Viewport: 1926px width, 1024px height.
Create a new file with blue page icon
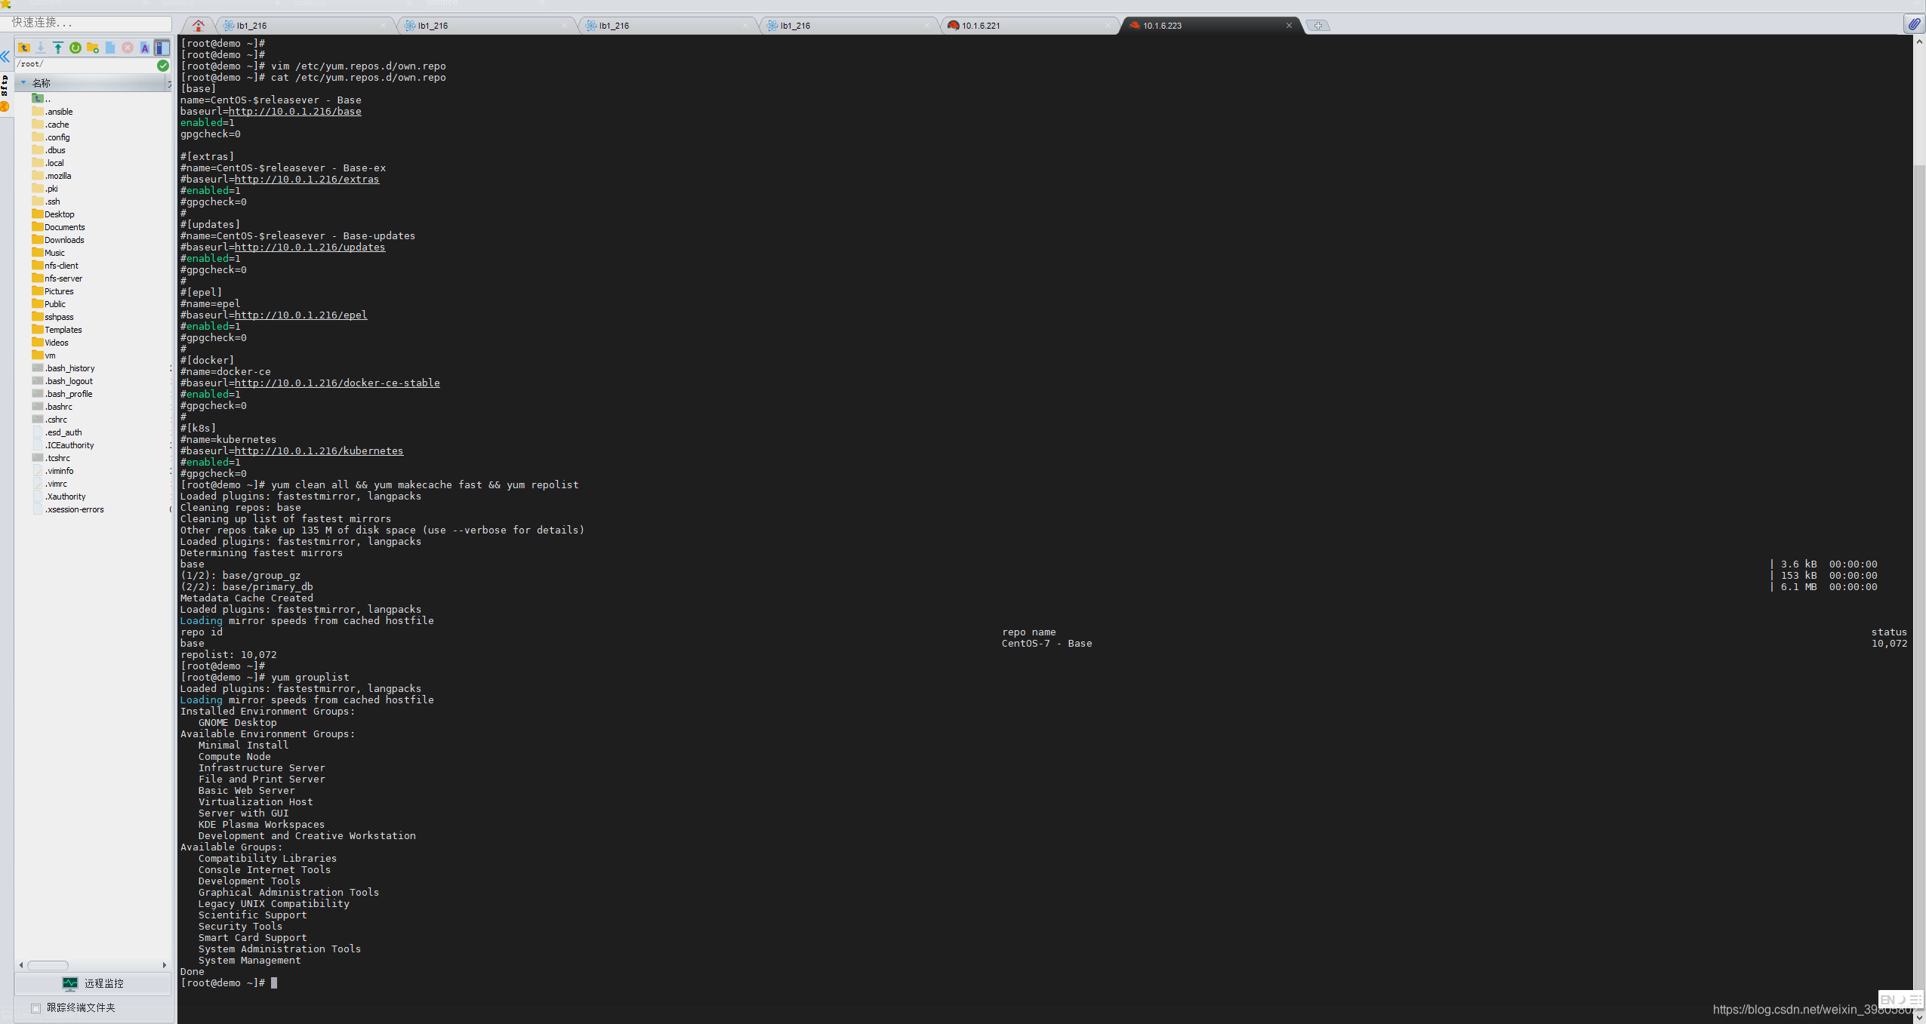click(x=110, y=48)
